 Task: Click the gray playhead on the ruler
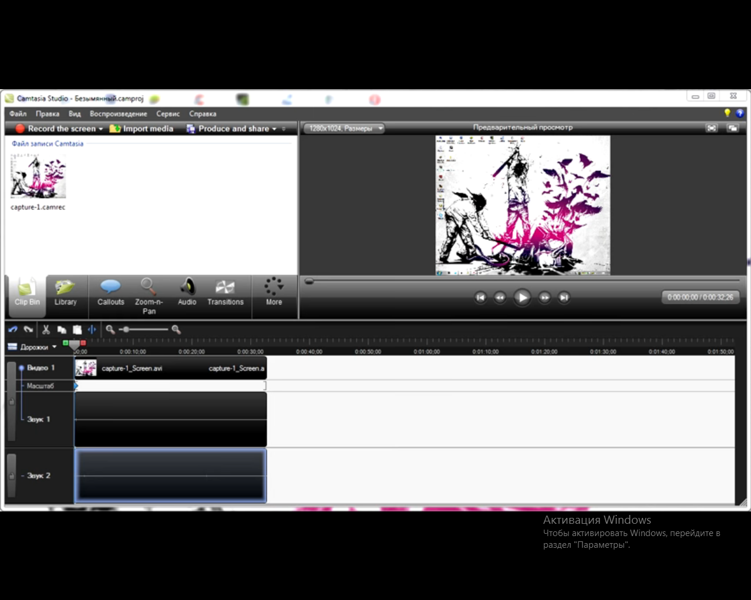(x=74, y=345)
